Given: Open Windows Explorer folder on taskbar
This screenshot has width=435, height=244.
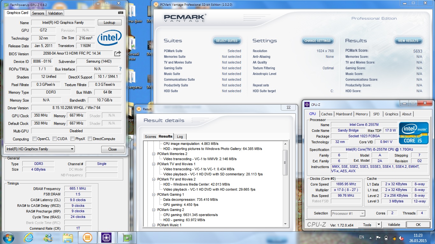Looking at the screenshot, I should 68,238.
